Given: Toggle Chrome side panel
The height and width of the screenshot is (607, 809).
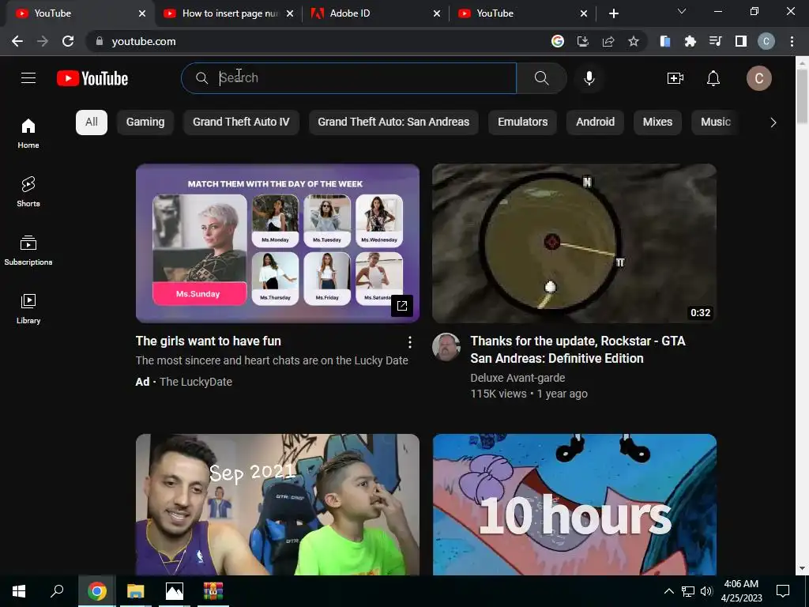Looking at the screenshot, I should (741, 41).
